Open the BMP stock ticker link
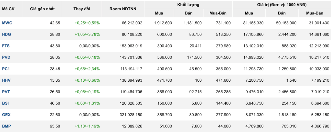The image size is (331, 133). 6,126
